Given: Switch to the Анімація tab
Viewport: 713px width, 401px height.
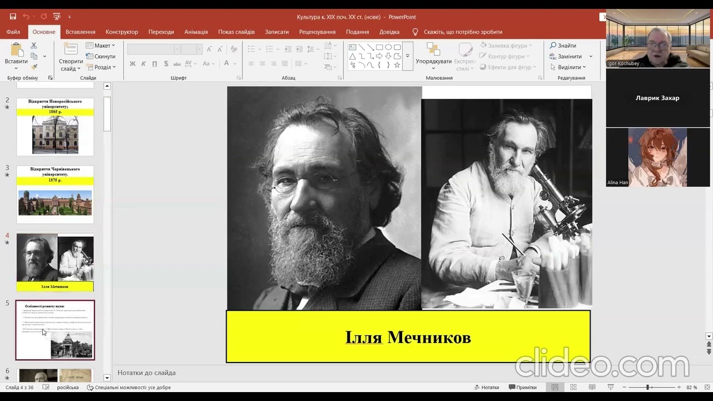Looking at the screenshot, I should click(196, 32).
